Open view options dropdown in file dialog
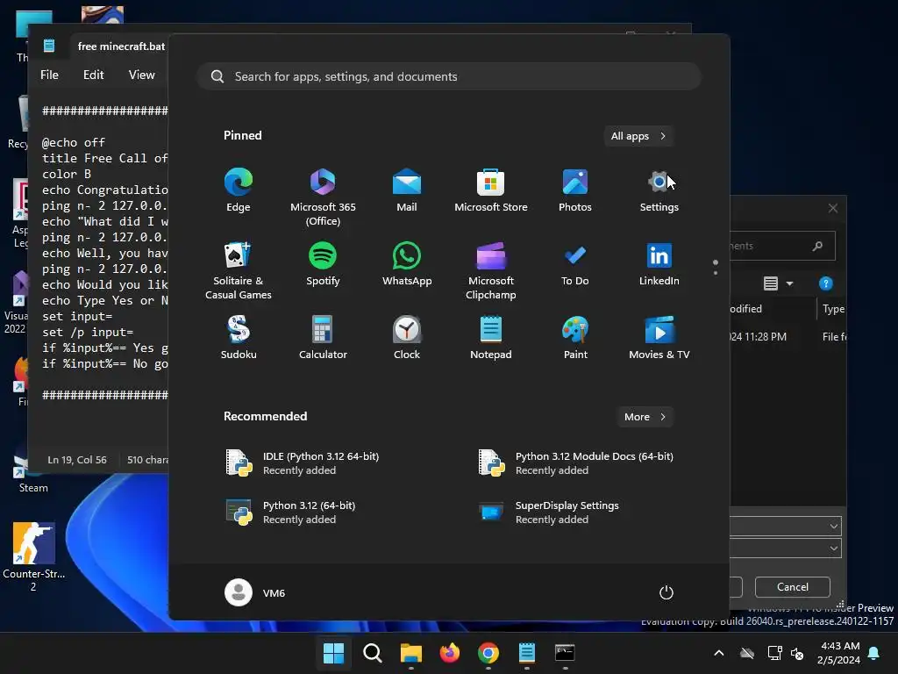 pyautogui.click(x=790, y=283)
